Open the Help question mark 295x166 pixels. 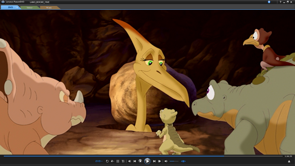click(280, 2)
